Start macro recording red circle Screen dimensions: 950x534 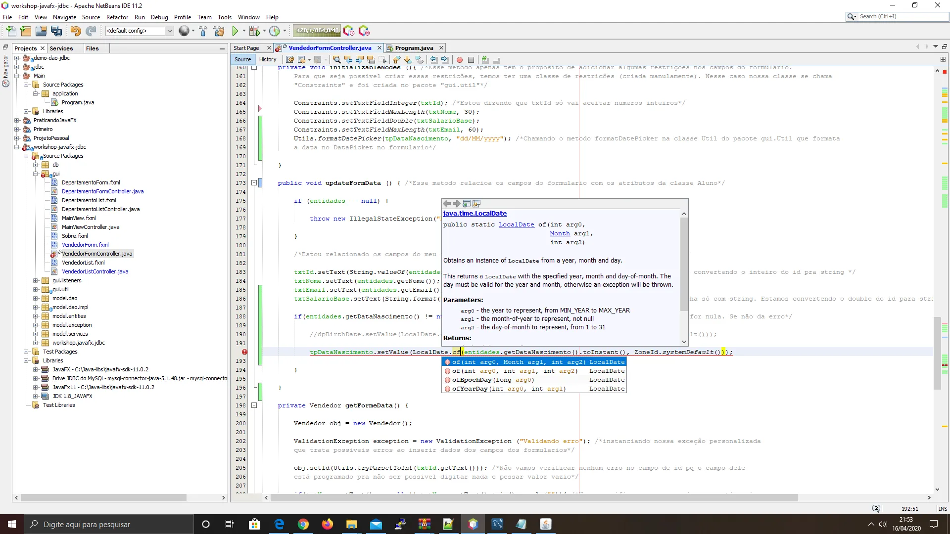[x=460, y=60]
